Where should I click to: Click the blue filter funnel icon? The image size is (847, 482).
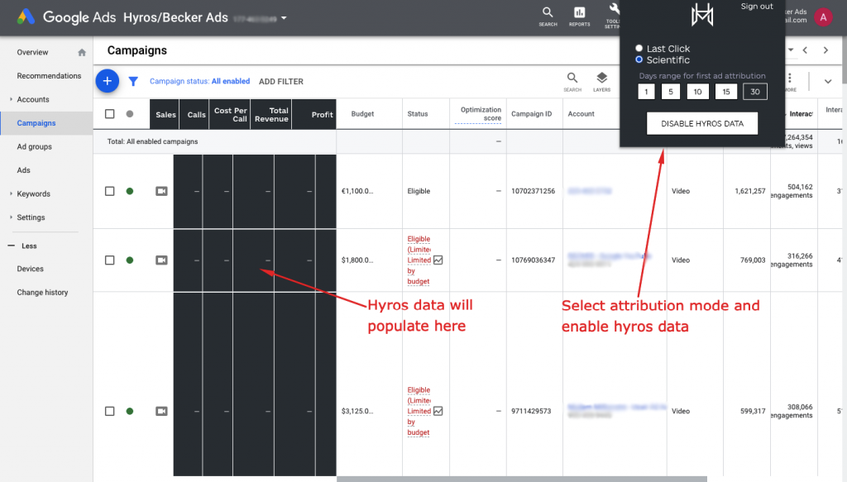[x=133, y=82]
